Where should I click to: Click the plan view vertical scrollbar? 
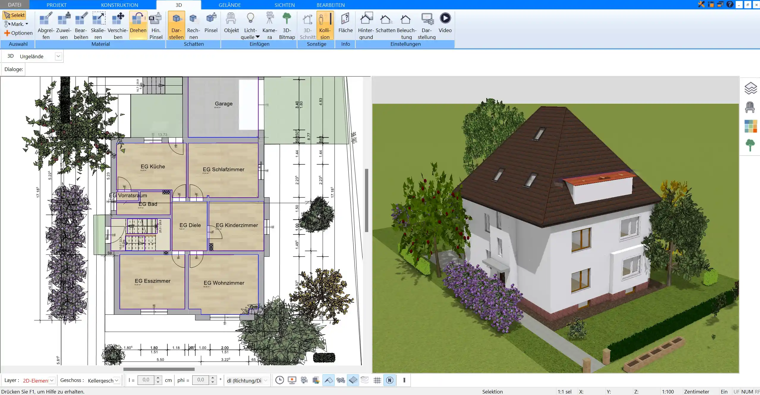[x=366, y=200]
